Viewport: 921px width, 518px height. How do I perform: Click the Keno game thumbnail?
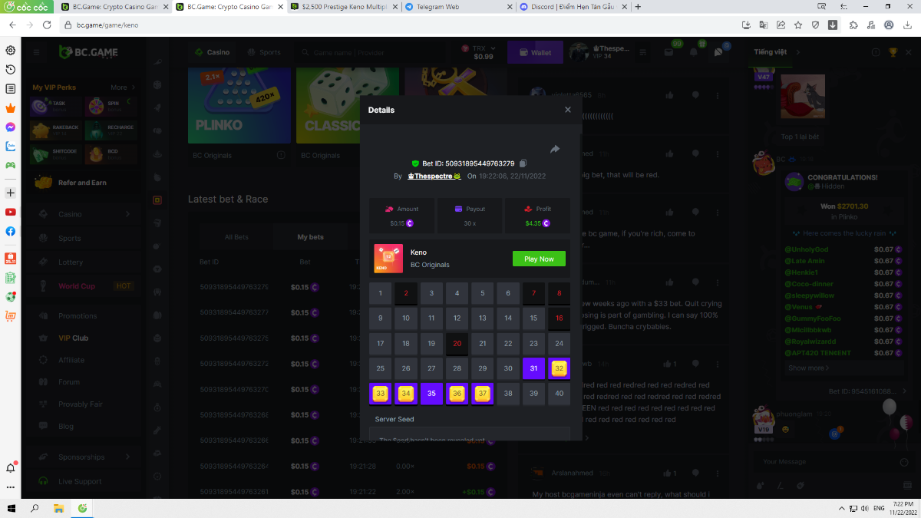click(x=388, y=259)
